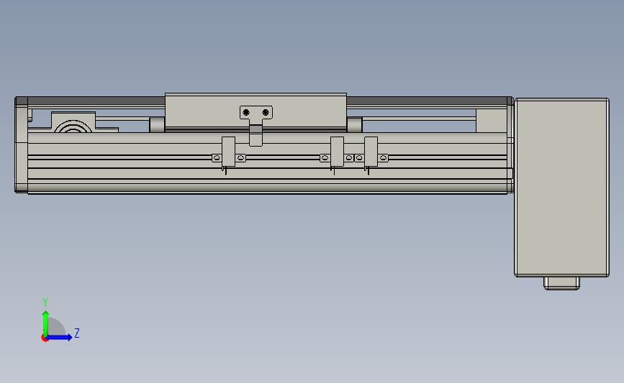This screenshot has height=383, width=624.
Task: Select the connector stub below the motor housing
Action: (561, 283)
